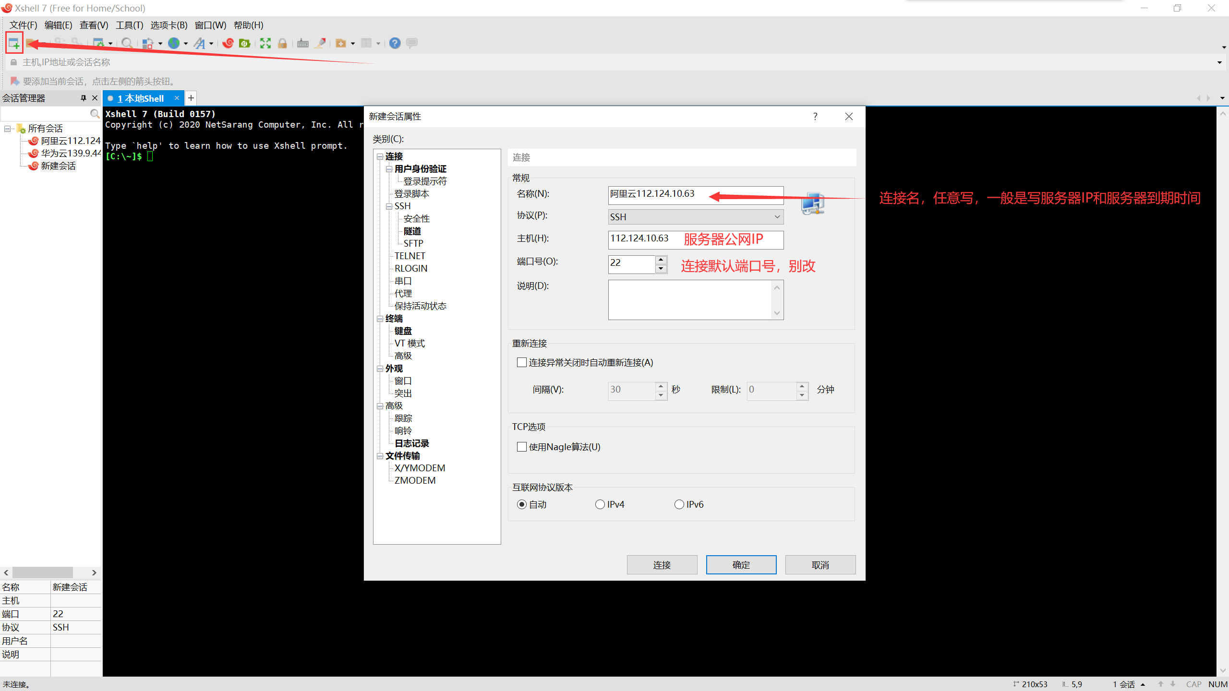Screen dimensions: 1229x691
Task: Select 隧道 in category tree
Action: 412,231
